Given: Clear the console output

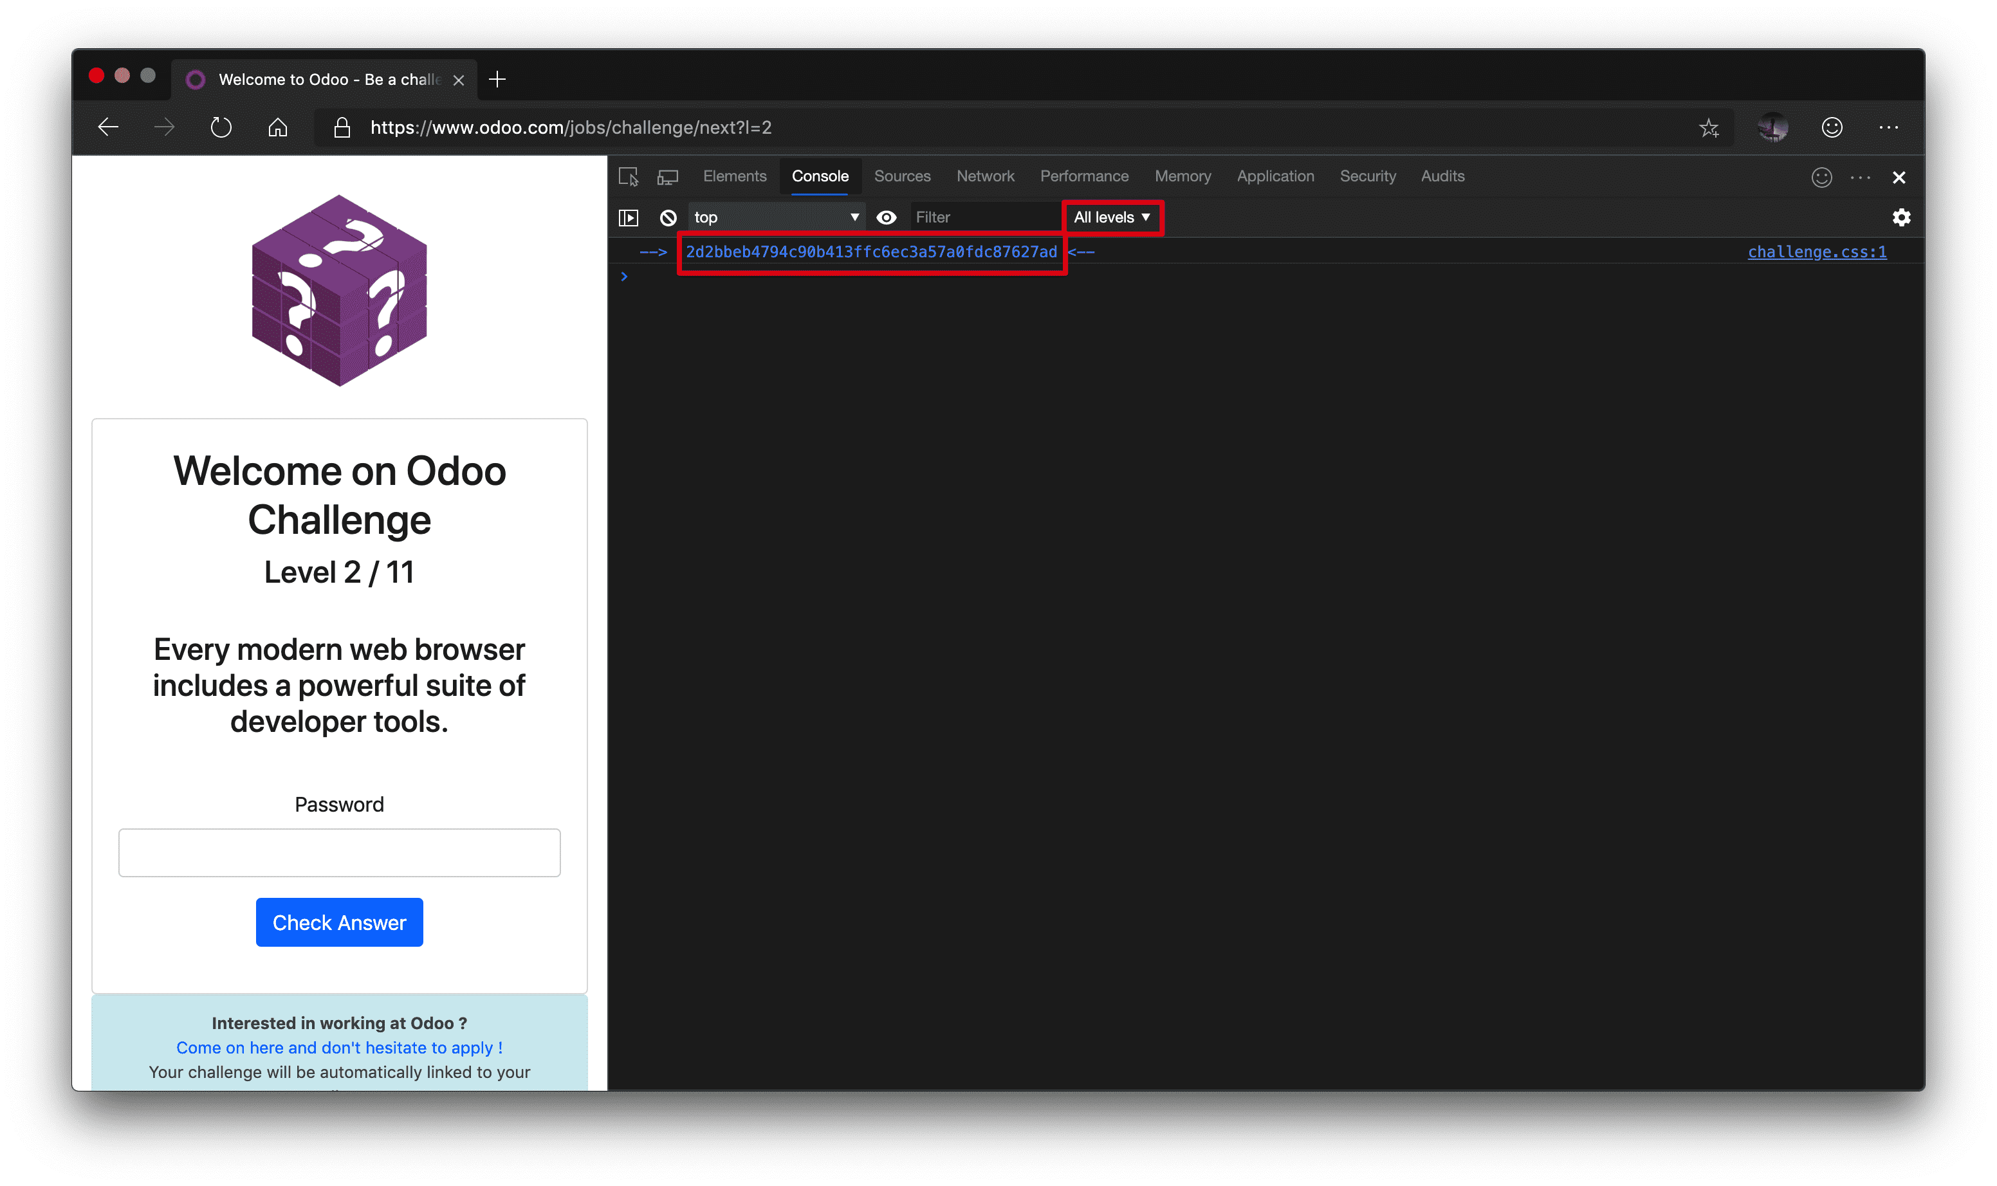Looking at the screenshot, I should coord(668,217).
